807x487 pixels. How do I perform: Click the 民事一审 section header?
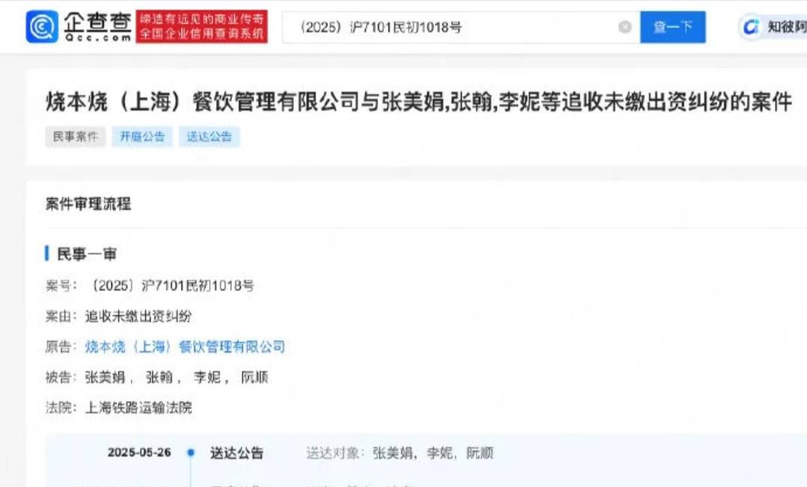[87, 254]
